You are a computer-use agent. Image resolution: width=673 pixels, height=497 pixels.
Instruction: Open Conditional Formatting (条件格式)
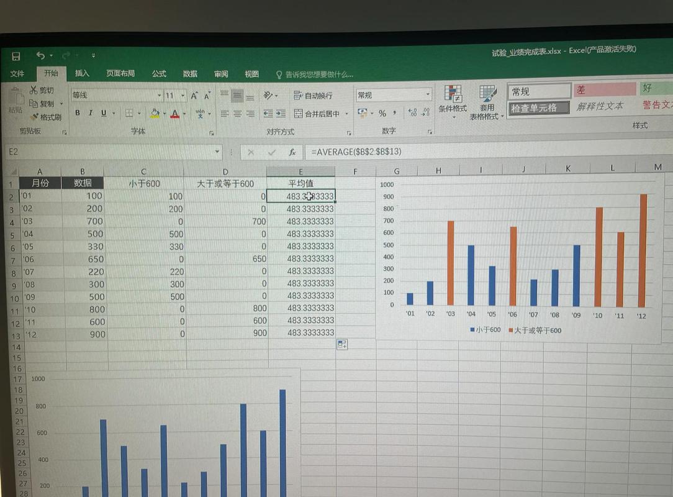click(x=453, y=101)
